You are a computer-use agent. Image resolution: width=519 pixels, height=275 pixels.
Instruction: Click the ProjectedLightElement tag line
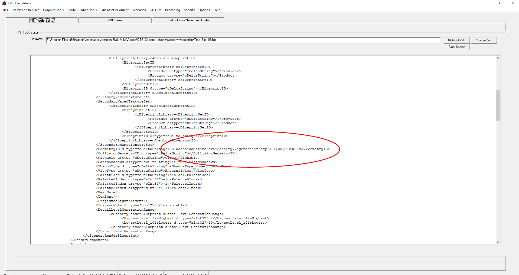pos(122,201)
